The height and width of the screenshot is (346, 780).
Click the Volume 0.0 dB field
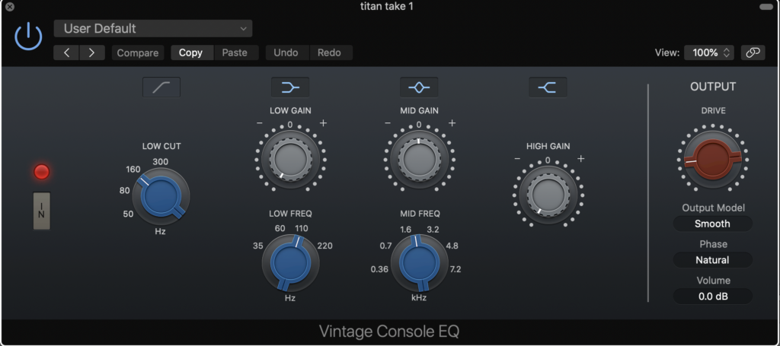[x=712, y=297]
